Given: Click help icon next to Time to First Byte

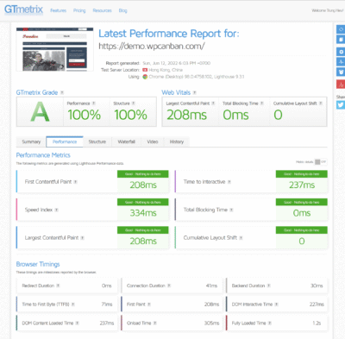Looking at the screenshot, I should point(73,304).
